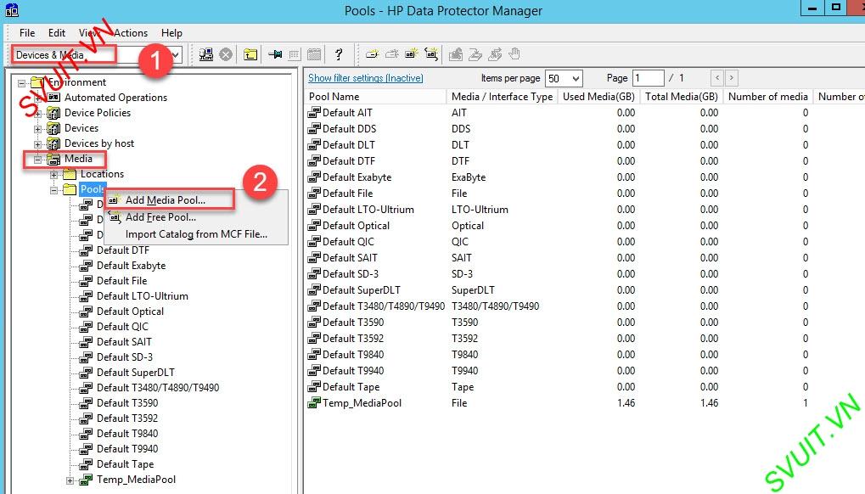Click the connect to Cell Manager toolbar icon
This screenshot has height=494, width=865.
[x=206, y=54]
